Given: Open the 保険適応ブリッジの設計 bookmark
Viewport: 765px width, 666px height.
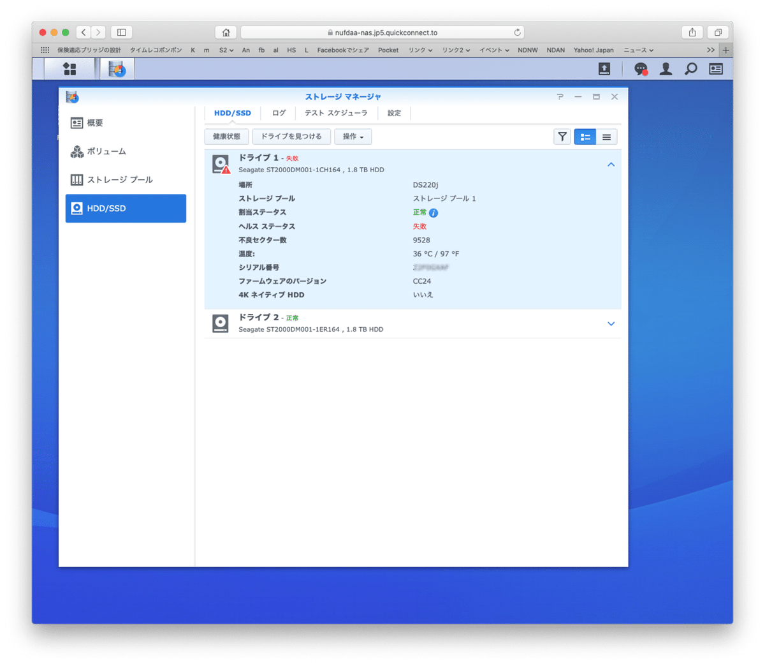Looking at the screenshot, I should 89,50.
